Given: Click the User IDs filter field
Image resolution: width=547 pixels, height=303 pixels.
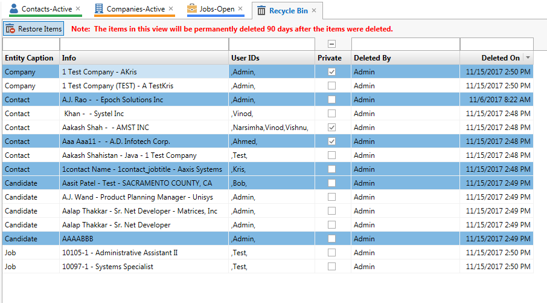Looking at the screenshot, I should (x=272, y=44).
